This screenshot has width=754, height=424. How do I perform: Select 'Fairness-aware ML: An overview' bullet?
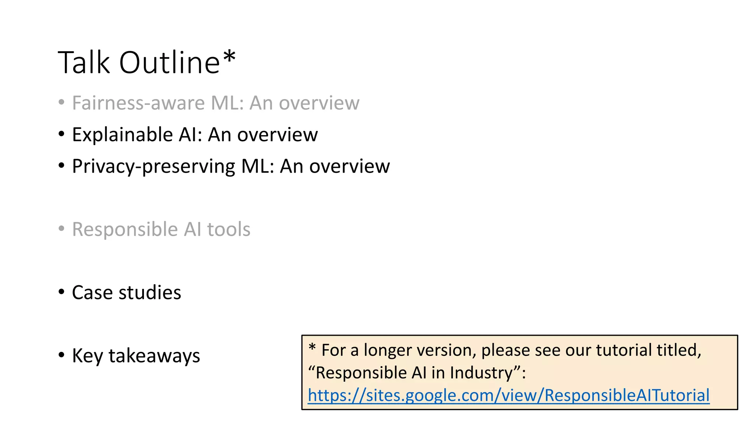coord(216,103)
